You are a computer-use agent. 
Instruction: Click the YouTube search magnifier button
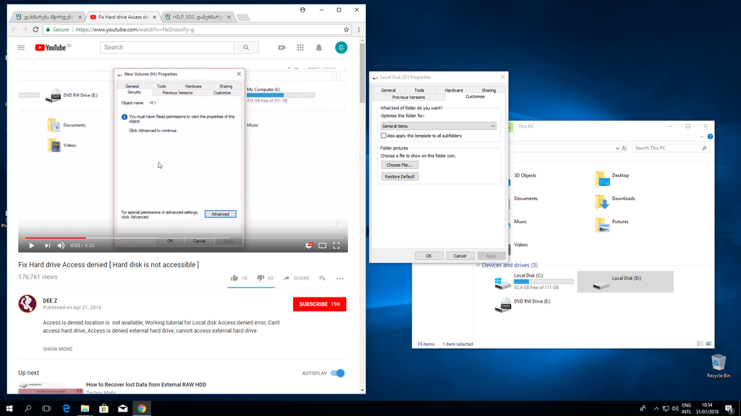pos(246,48)
